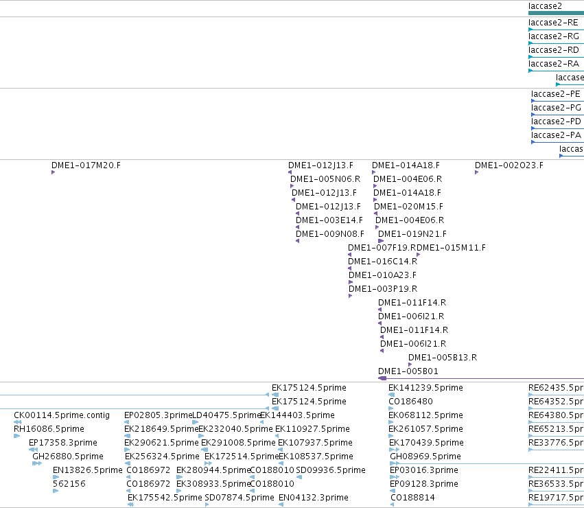Click the EK144403.5prime label
This screenshot has height=508, width=584.
(297, 415)
